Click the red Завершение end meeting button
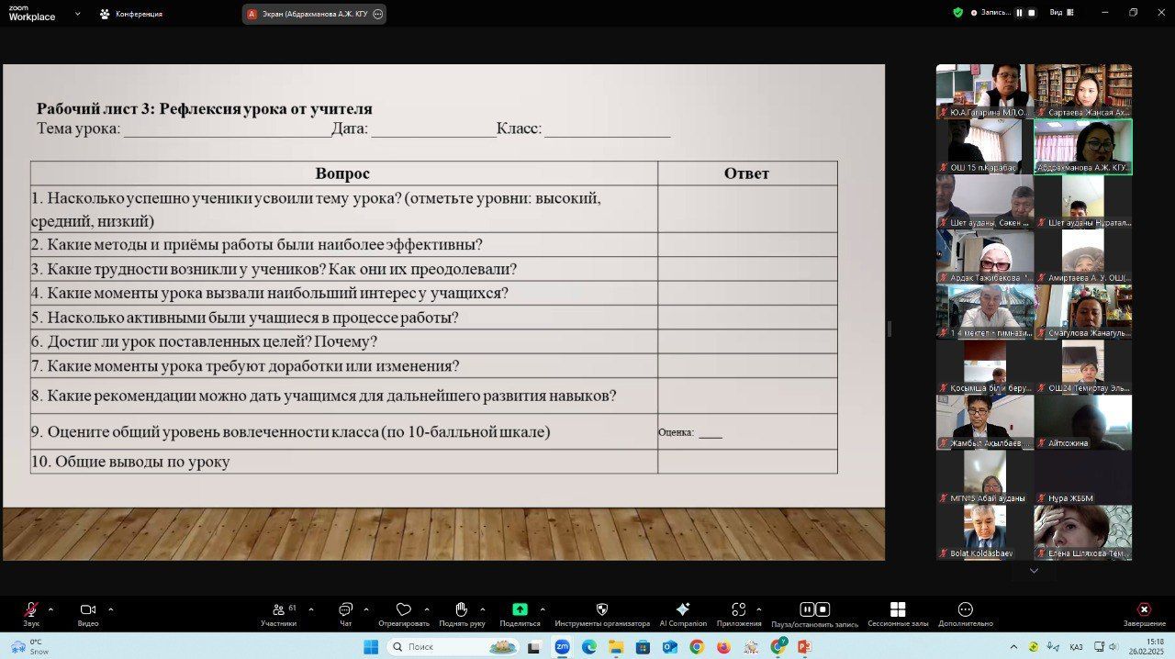Image resolution: width=1175 pixels, height=659 pixels. pos(1144,611)
